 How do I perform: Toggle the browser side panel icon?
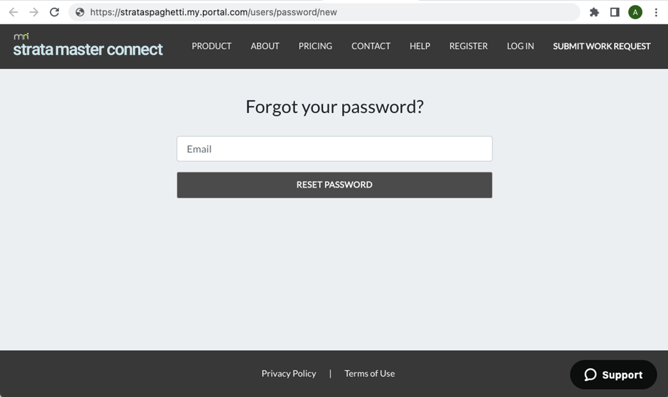[x=615, y=12]
